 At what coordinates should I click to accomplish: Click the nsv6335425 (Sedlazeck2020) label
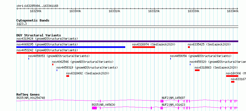coord(209,44)
